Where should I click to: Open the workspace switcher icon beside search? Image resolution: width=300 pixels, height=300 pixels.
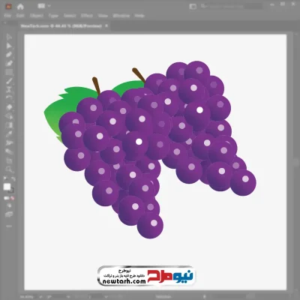click(x=193, y=6)
